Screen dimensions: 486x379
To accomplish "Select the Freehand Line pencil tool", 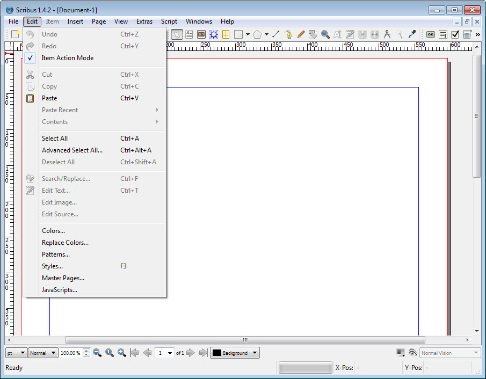I will [301, 34].
